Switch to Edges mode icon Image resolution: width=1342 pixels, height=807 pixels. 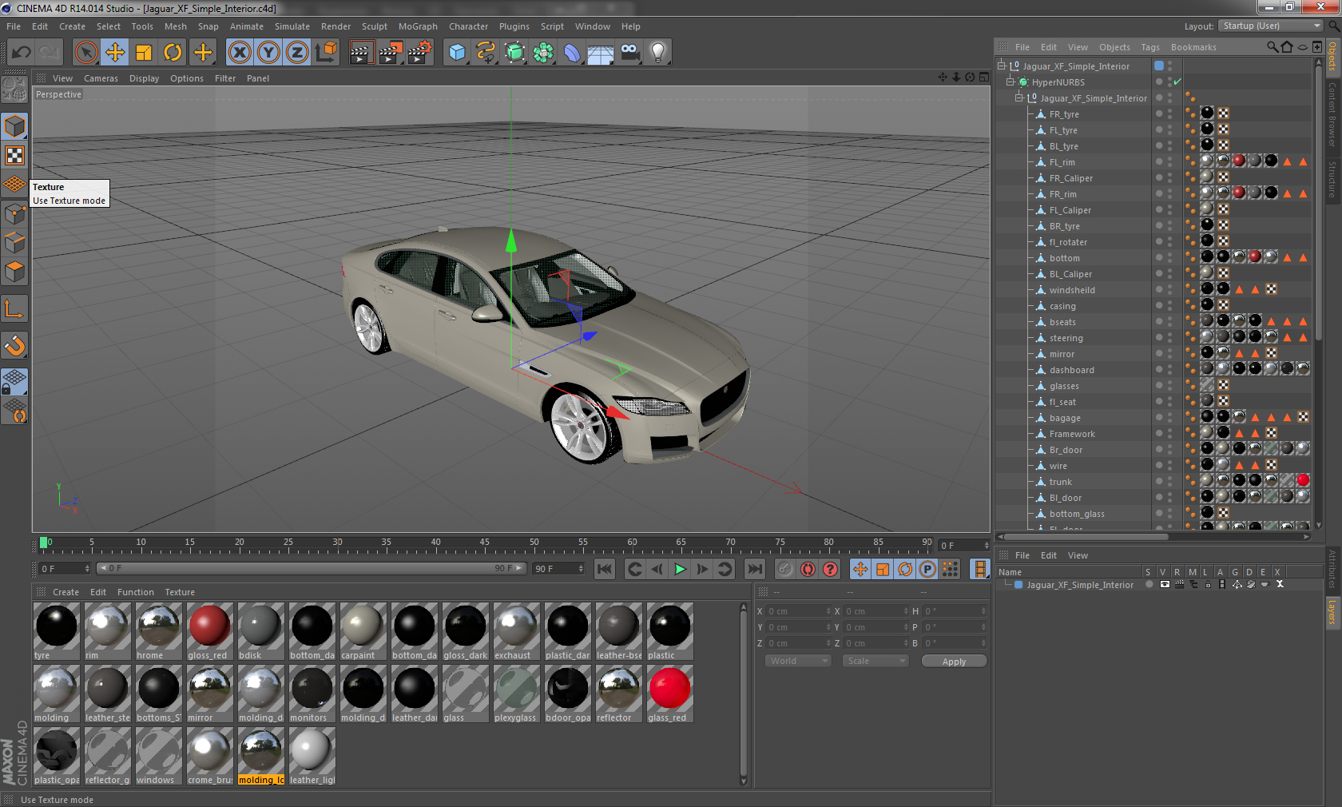tap(15, 242)
